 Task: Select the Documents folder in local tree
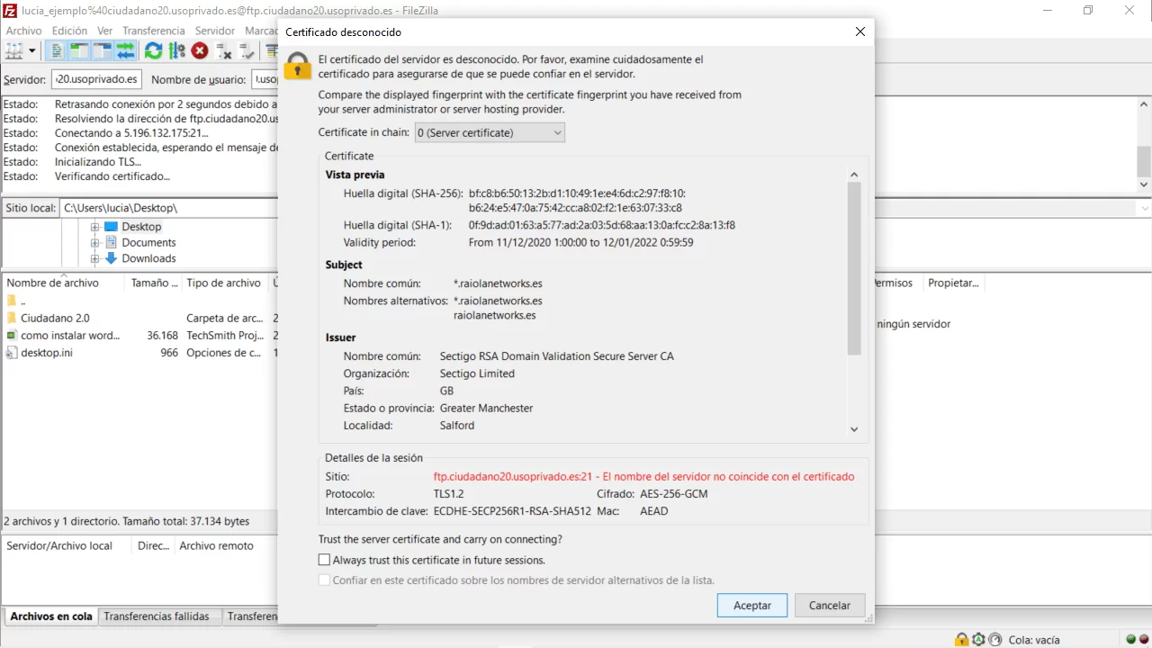click(148, 242)
